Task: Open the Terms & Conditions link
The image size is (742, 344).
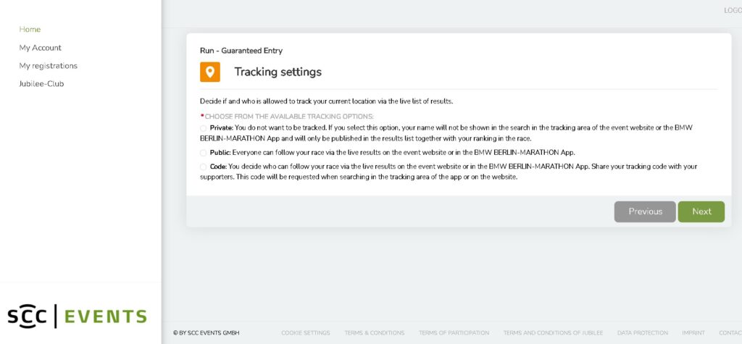Action: pos(375,332)
